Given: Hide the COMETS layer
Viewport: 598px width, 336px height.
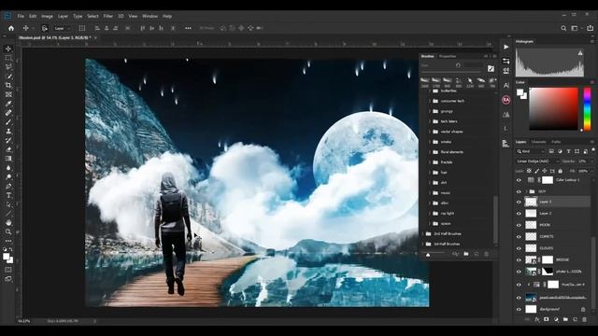Looking at the screenshot, I should point(519,236).
